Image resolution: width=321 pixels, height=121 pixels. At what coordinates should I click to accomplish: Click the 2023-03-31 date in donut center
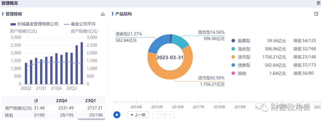pos(170,57)
